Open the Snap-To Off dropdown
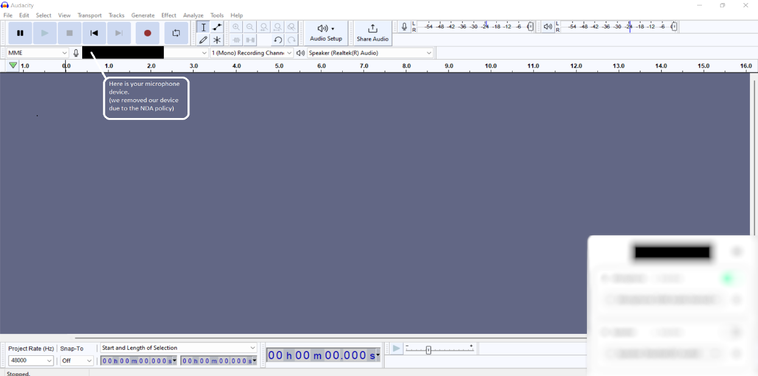 (x=77, y=361)
